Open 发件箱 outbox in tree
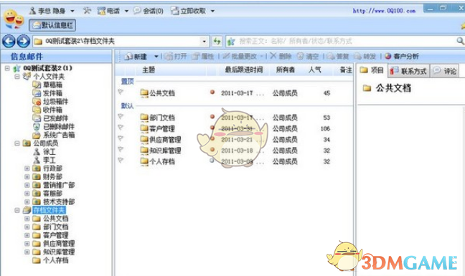The image size is (465, 276). pyautogui.click(x=48, y=93)
